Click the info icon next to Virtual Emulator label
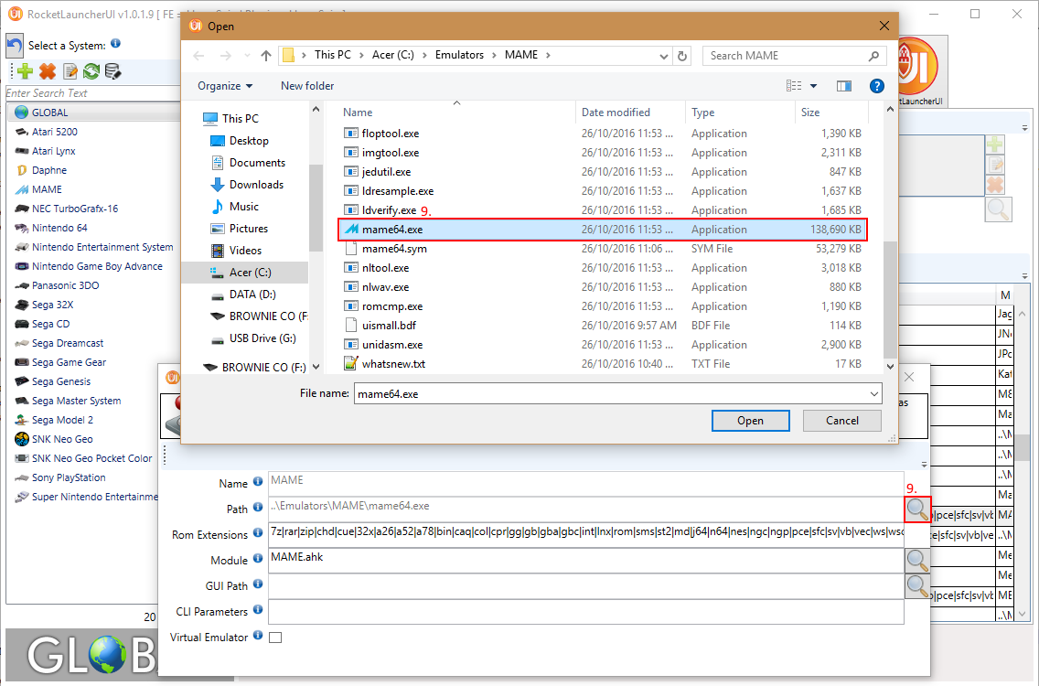The width and height of the screenshot is (1039, 686). pos(258,635)
